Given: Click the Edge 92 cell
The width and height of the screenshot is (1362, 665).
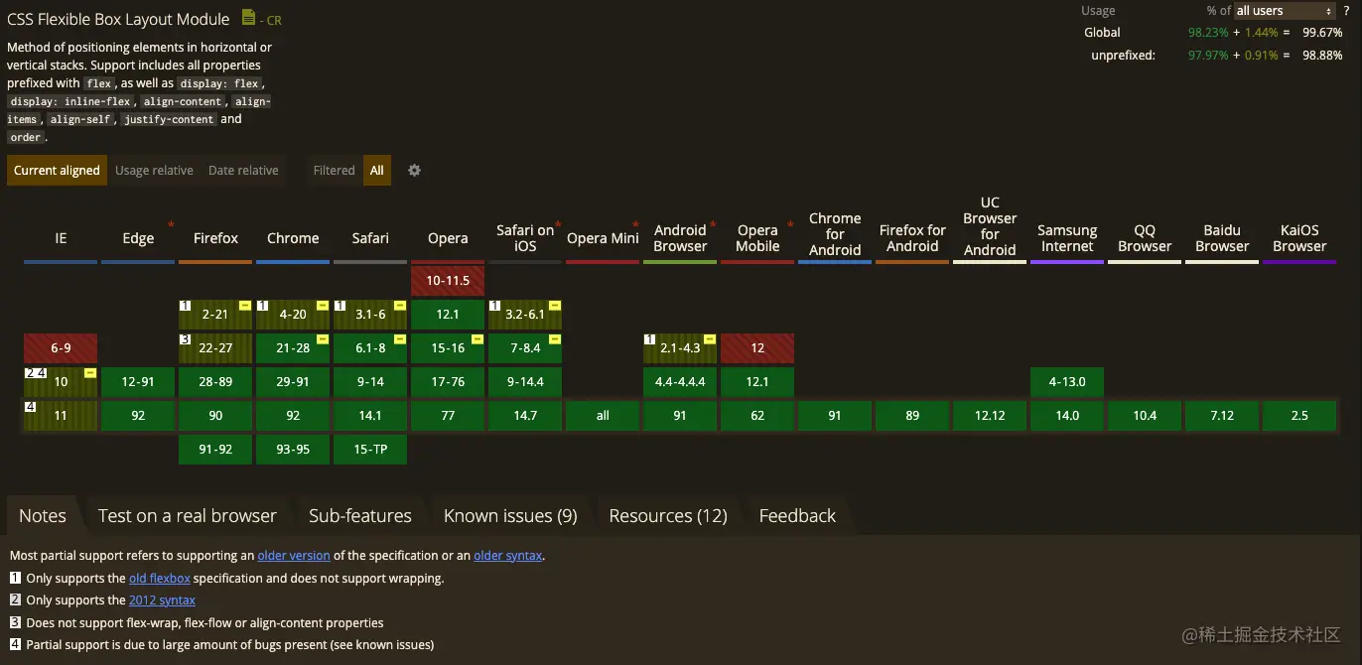Looking at the screenshot, I should click(x=138, y=416).
